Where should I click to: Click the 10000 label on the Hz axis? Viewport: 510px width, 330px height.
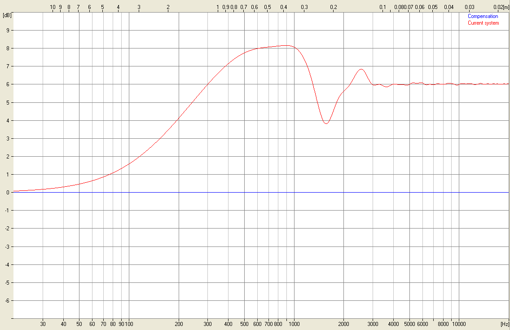(x=459, y=324)
